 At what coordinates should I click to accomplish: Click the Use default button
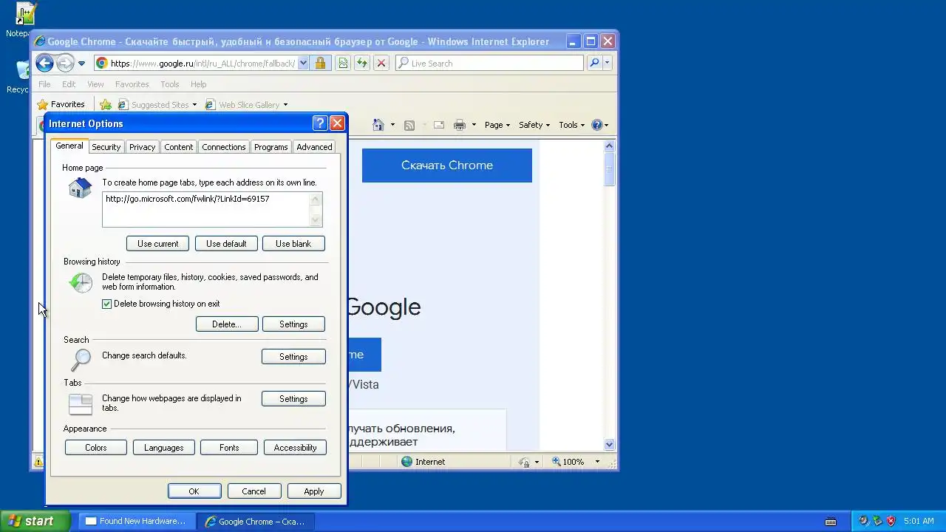click(226, 244)
